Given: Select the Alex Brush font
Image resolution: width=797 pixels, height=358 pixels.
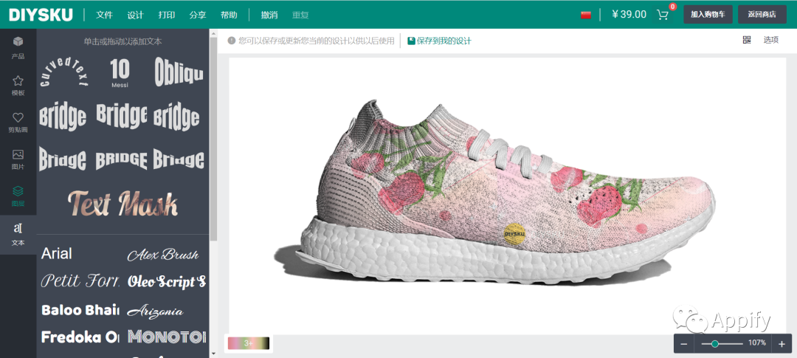Looking at the screenshot, I should 162,254.
